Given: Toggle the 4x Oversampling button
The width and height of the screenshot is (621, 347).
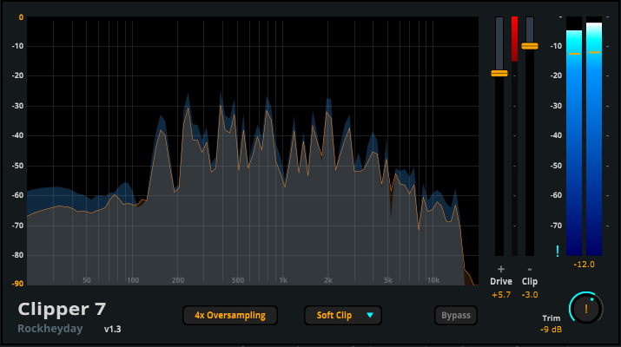Looking at the screenshot, I should click(229, 316).
